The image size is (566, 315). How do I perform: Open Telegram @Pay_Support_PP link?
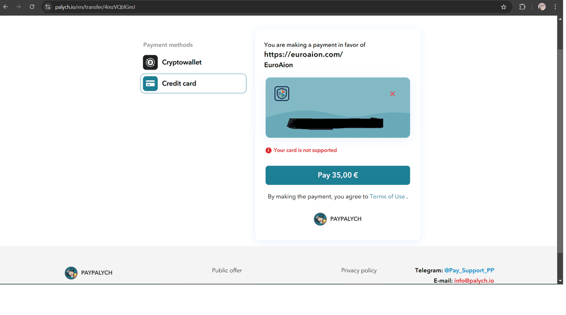[x=469, y=270]
